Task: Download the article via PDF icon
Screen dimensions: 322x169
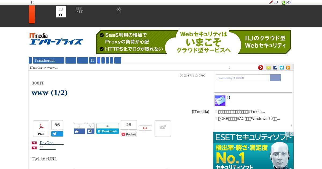Action: coord(41,128)
